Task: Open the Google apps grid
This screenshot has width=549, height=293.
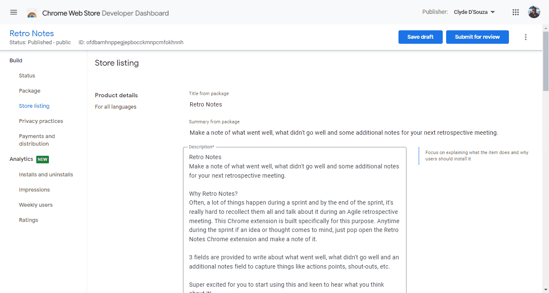Action: pyautogui.click(x=515, y=12)
